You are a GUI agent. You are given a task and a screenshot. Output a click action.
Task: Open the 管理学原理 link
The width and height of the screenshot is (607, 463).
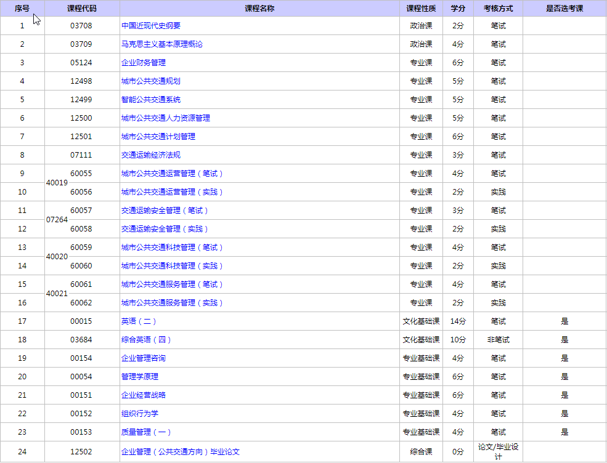point(140,377)
